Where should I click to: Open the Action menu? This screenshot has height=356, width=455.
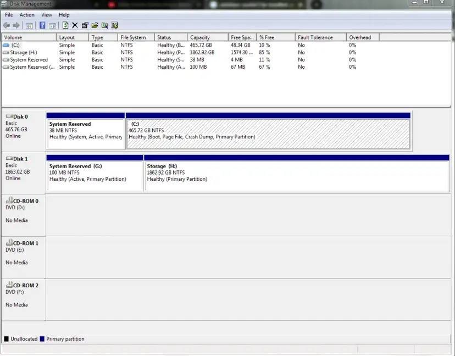[x=27, y=15]
